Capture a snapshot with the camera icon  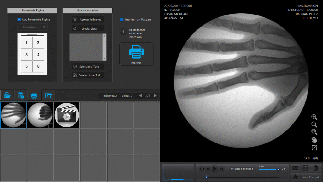(x=295, y=168)
